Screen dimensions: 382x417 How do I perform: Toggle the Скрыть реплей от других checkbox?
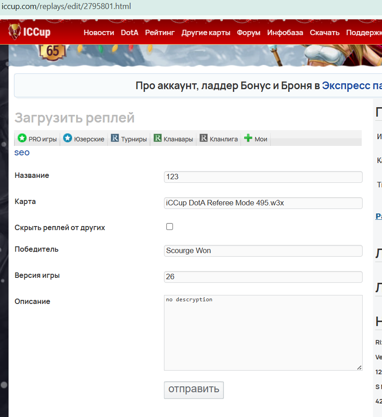(x=169, y=227)
